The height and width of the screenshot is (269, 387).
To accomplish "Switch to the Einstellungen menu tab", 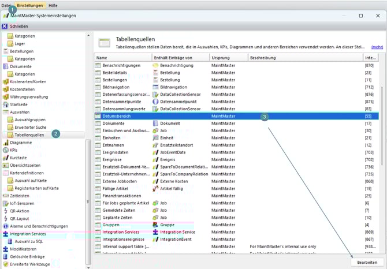I will click(29, 5).
